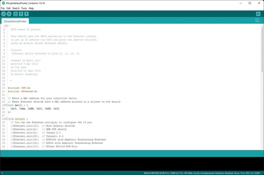Click the '//Ethernet.init(33);' ESP32 line

click(x=57, y=143)
